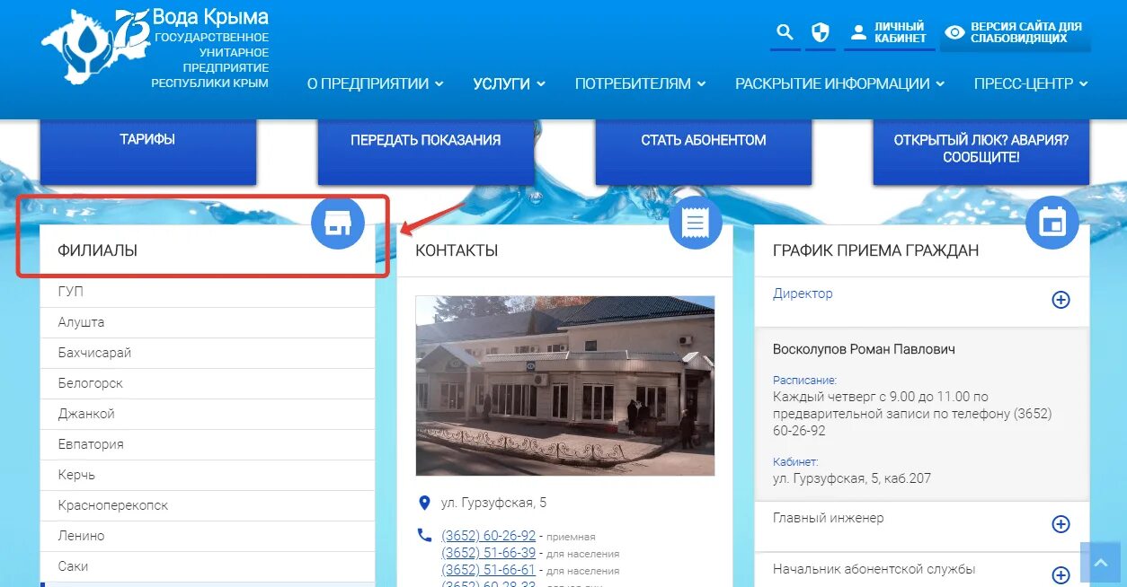Expand the Раскрытие информации menu

840,83
